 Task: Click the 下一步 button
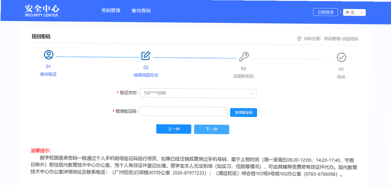click(x=212, y=130)
